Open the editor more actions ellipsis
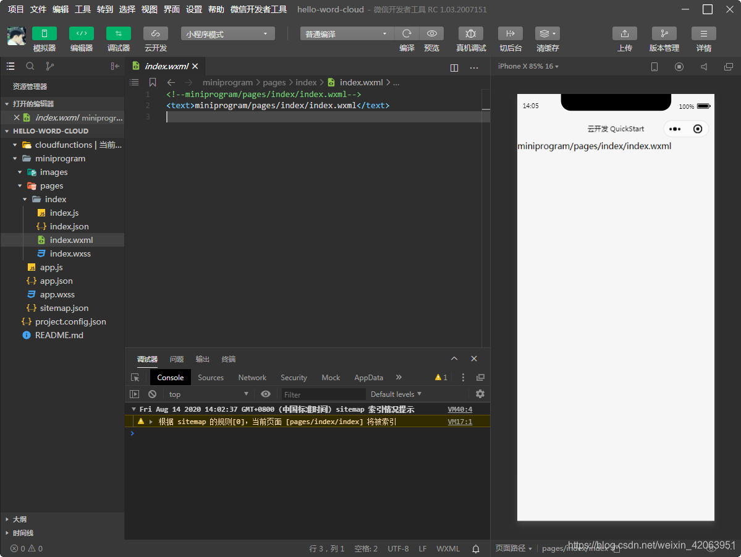The image size is (741, 557). tap(474, 67)
